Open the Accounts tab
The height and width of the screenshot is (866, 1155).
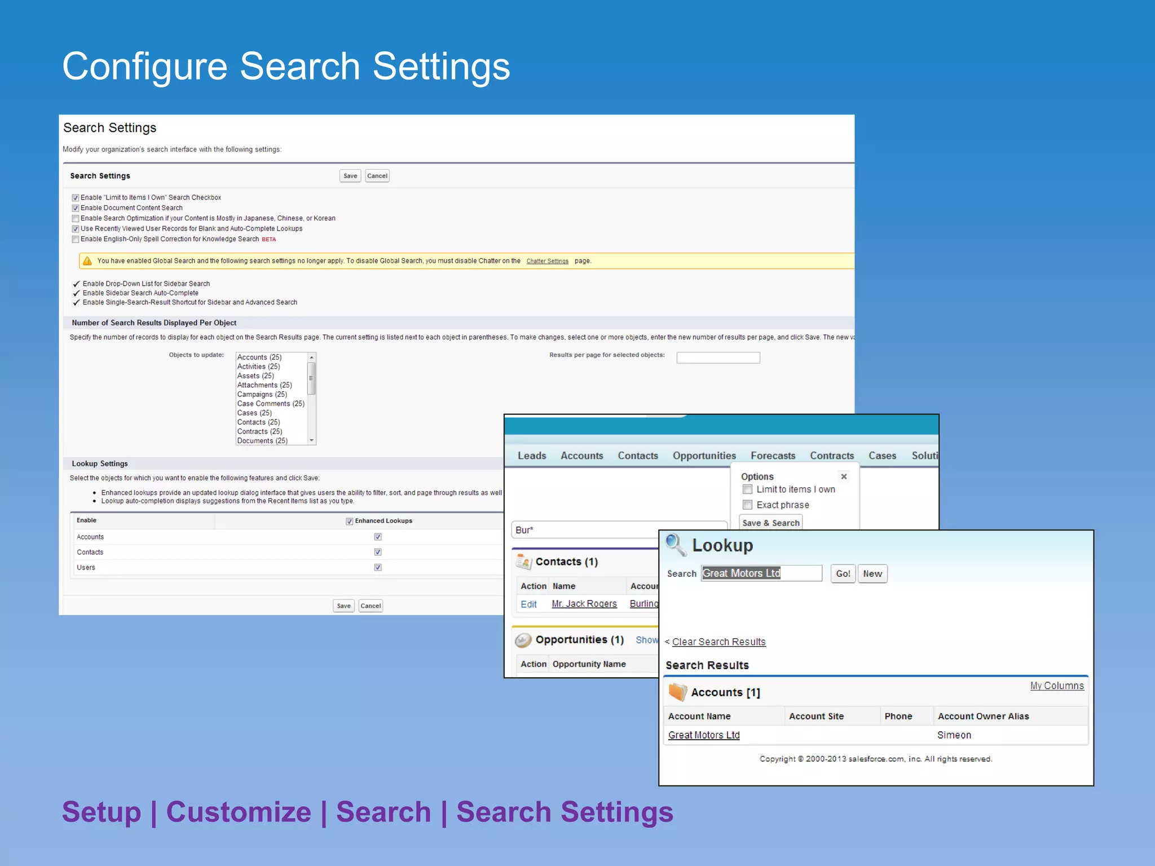(581, 456)
